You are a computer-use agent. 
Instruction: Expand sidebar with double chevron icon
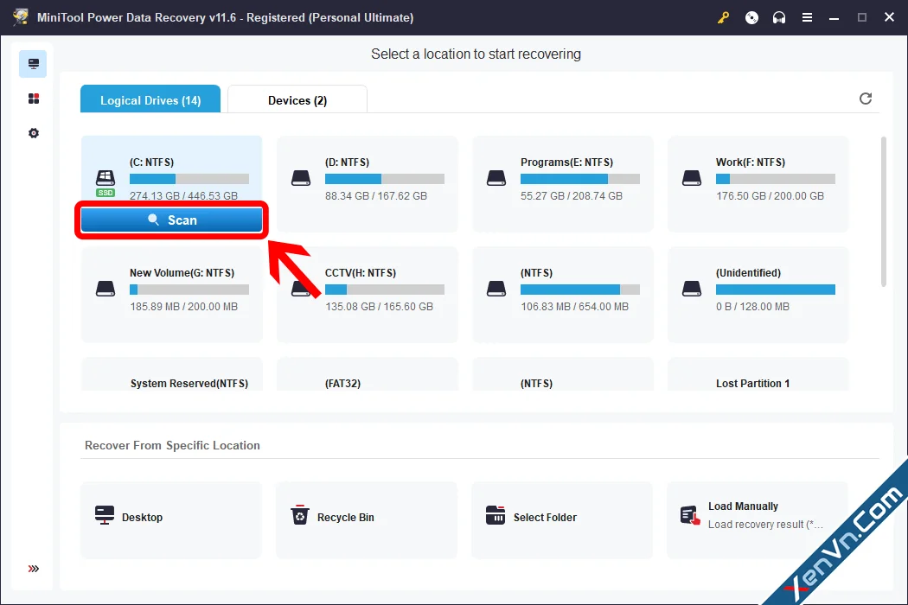[34, 569]
